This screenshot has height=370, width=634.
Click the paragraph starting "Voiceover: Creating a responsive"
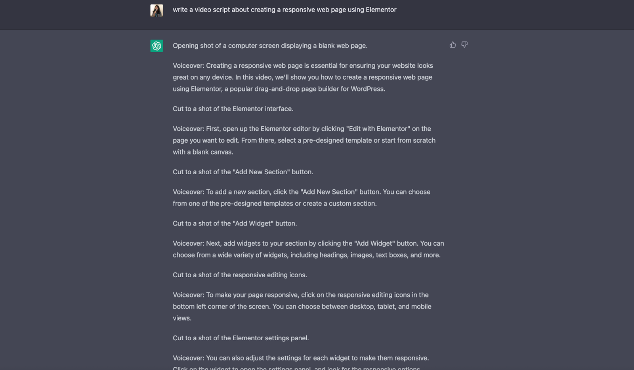pyautogui.click(x=303, y=77)
